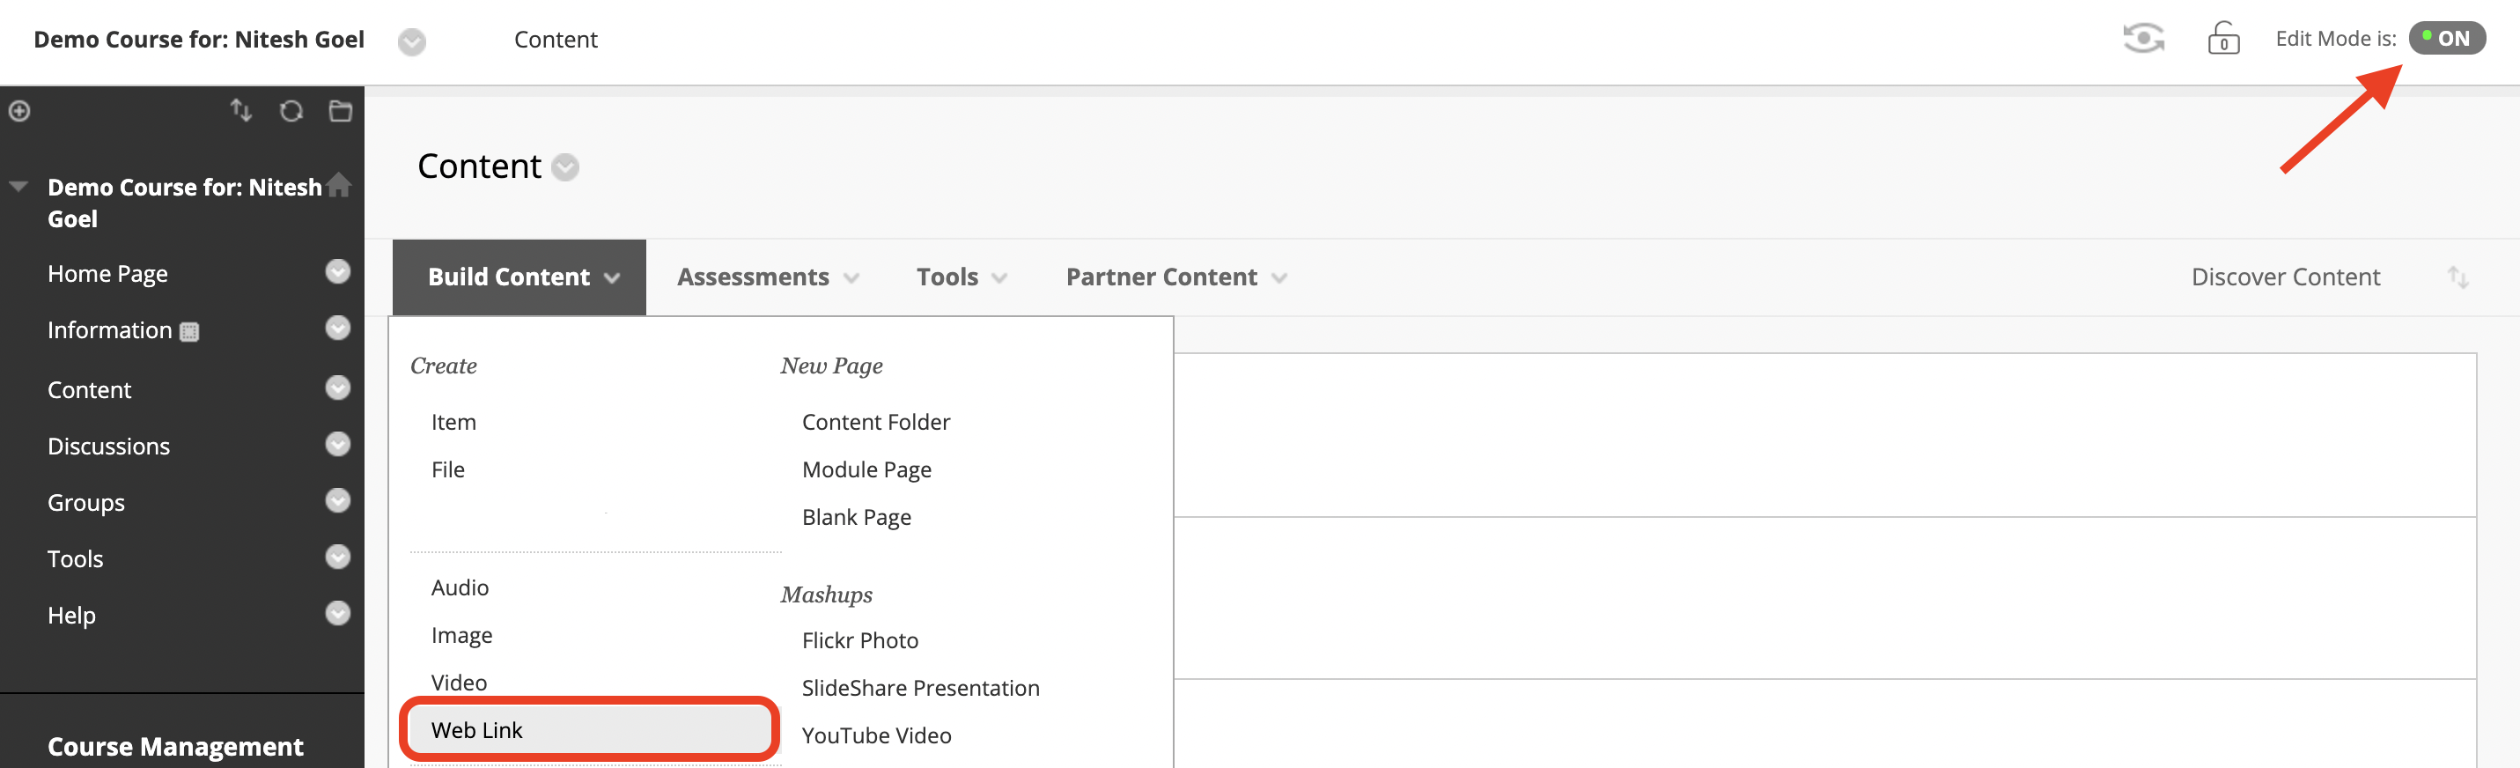Open Help in course menu
This screenshot has width=2520, height=768.
pyautogui.click(x=71, y=616)
